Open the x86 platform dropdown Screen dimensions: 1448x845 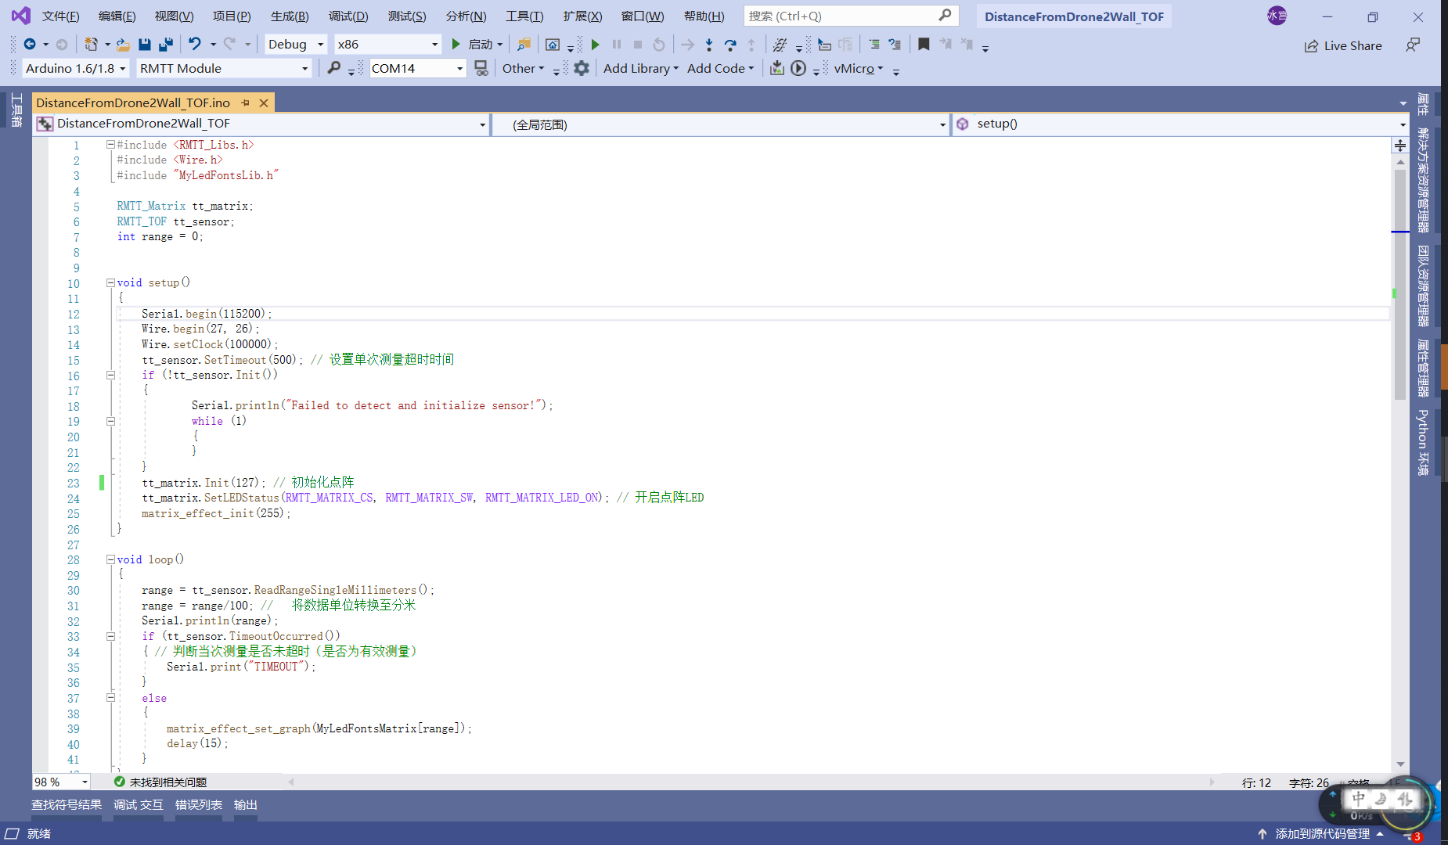click(x=387, y=45)
